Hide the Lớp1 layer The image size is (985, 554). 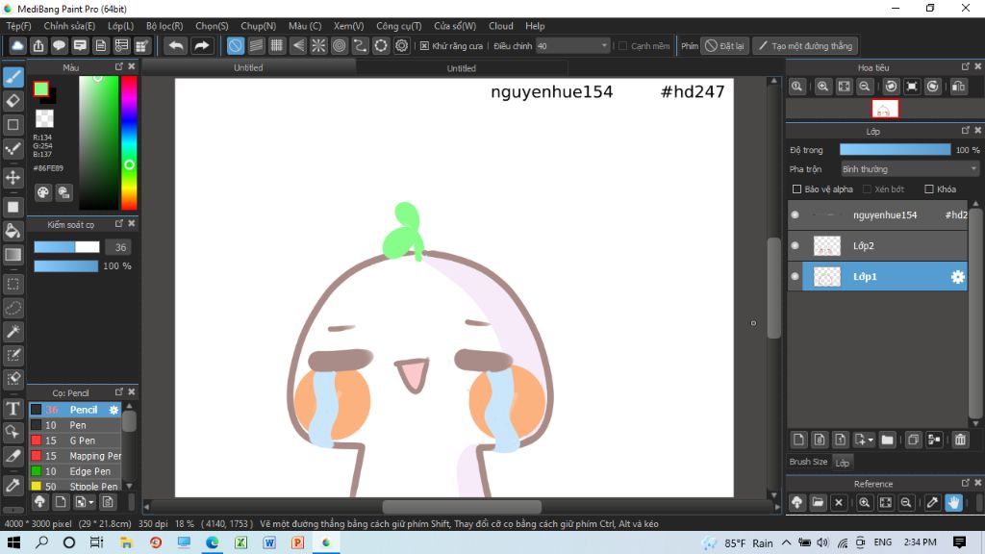[795, 276]
